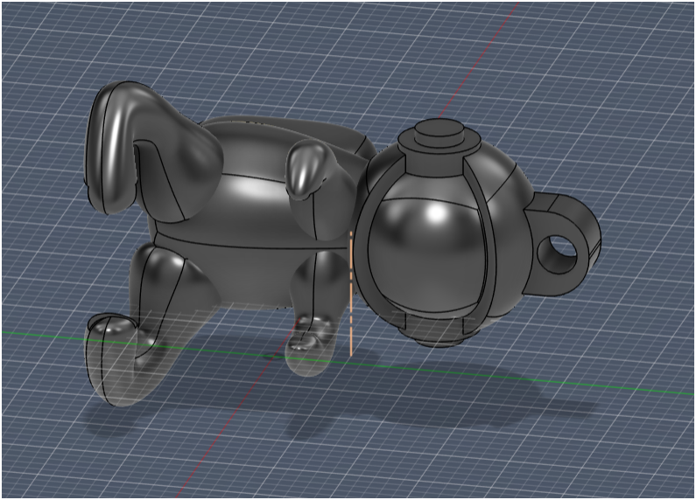696x500 pixels.
Task: Click the cylindrical knob atop the spherical head
Action: 439,135
